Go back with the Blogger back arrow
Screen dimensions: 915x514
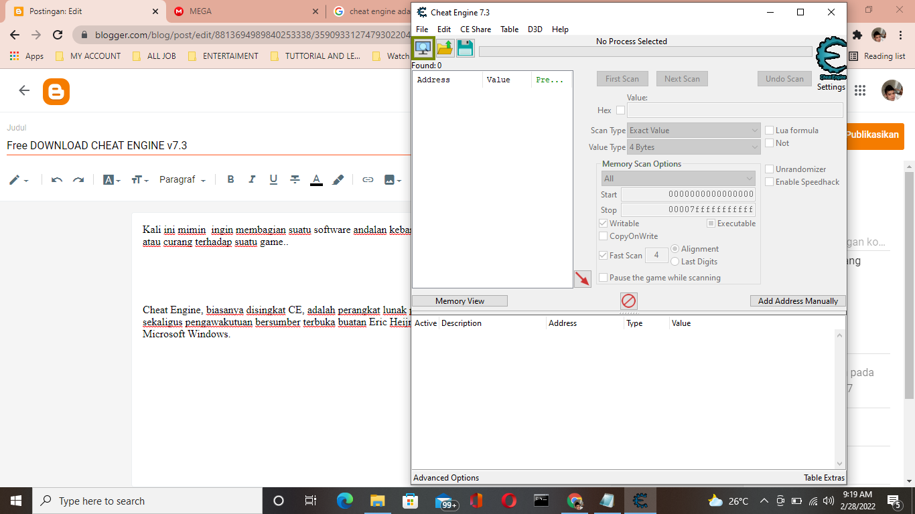24,90
